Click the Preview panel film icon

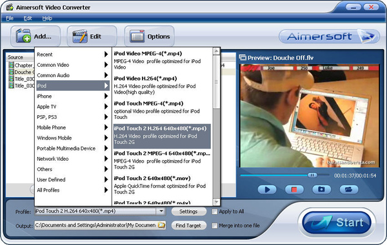(x=243, y=58)
